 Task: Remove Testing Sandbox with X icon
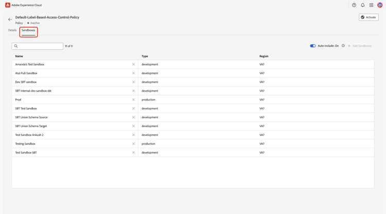click(x=133, y=144)
